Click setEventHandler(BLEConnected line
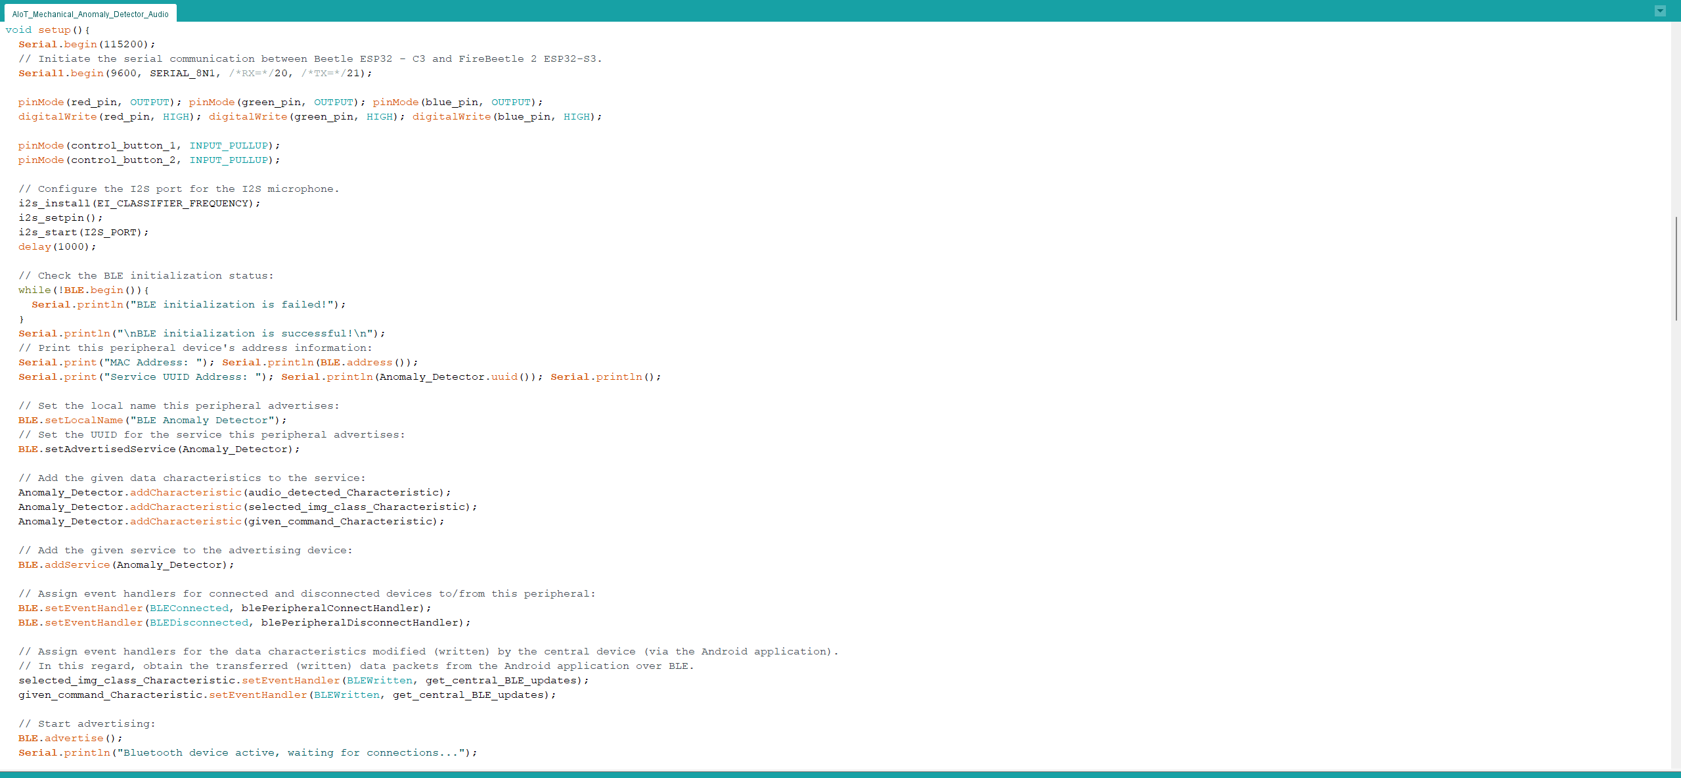The image size is (1681, 778). (x=225, y=608)
